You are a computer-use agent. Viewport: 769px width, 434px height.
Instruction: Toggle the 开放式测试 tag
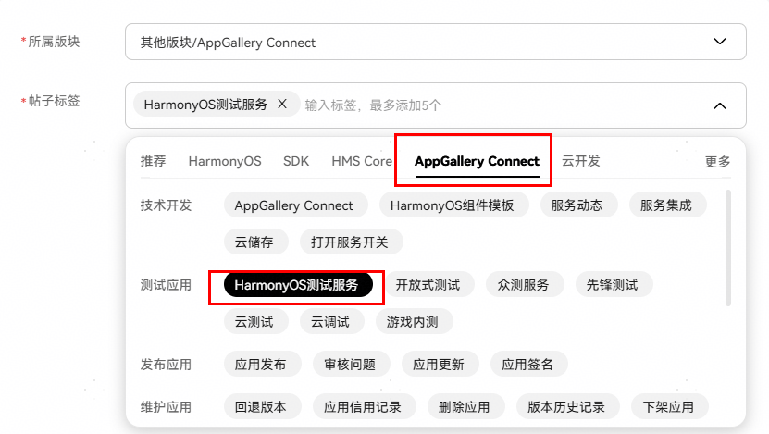point(428,285)
